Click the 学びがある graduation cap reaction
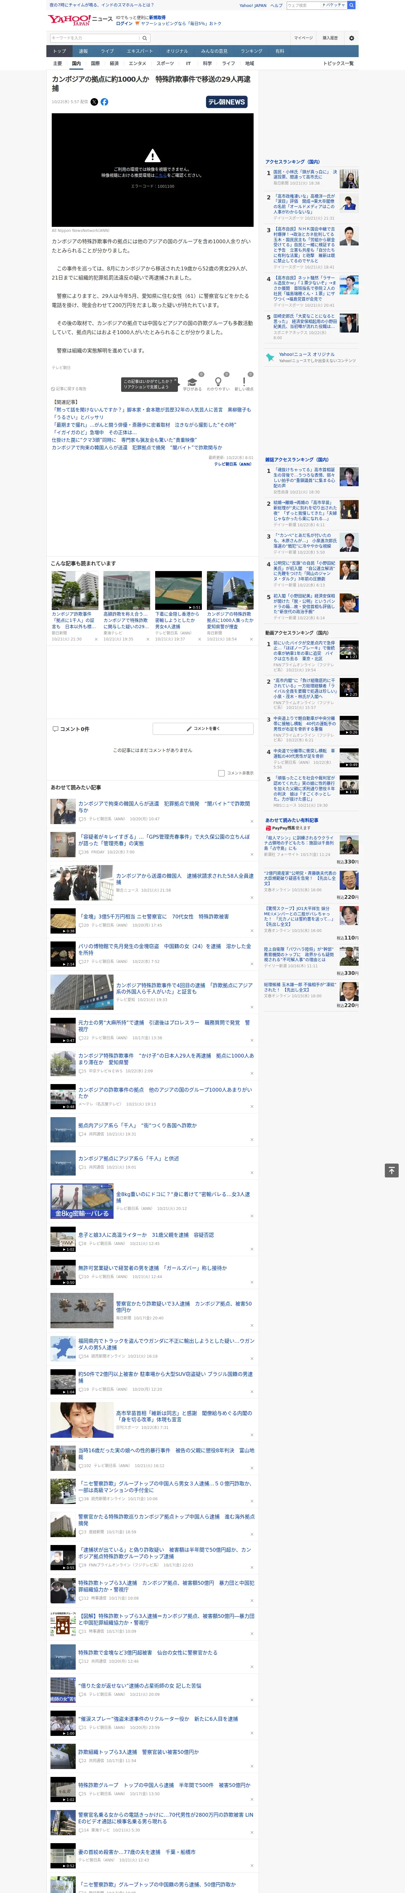Viewport: 405px width, 1893px height. (193, 382)
